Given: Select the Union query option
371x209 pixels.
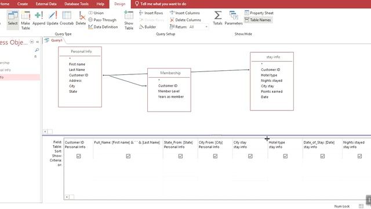Looking at the screenshot, I should 96,13.
